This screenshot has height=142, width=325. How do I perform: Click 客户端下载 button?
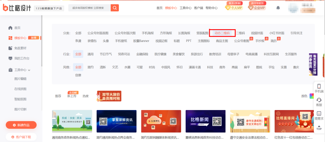click(21, 137)
